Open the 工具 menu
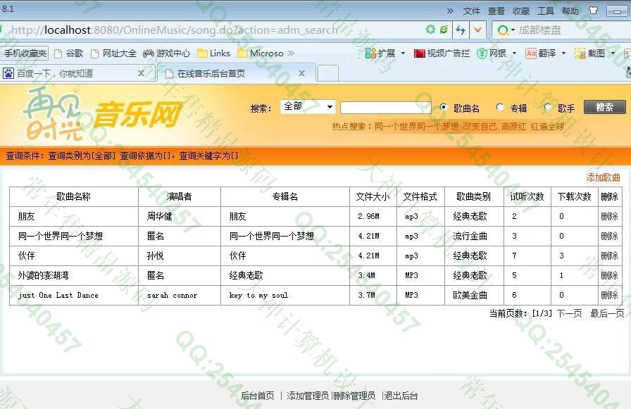This screenshot has width=631, height=409. point(546,11)
